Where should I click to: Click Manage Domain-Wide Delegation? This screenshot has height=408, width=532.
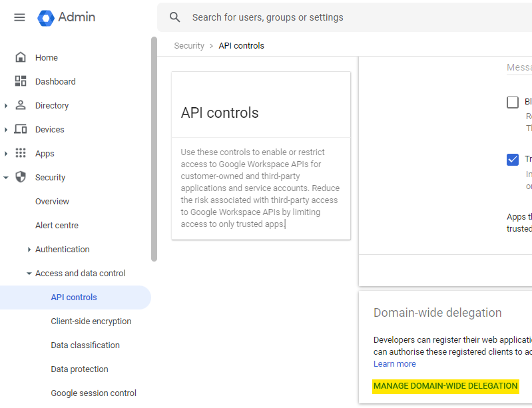445,386
